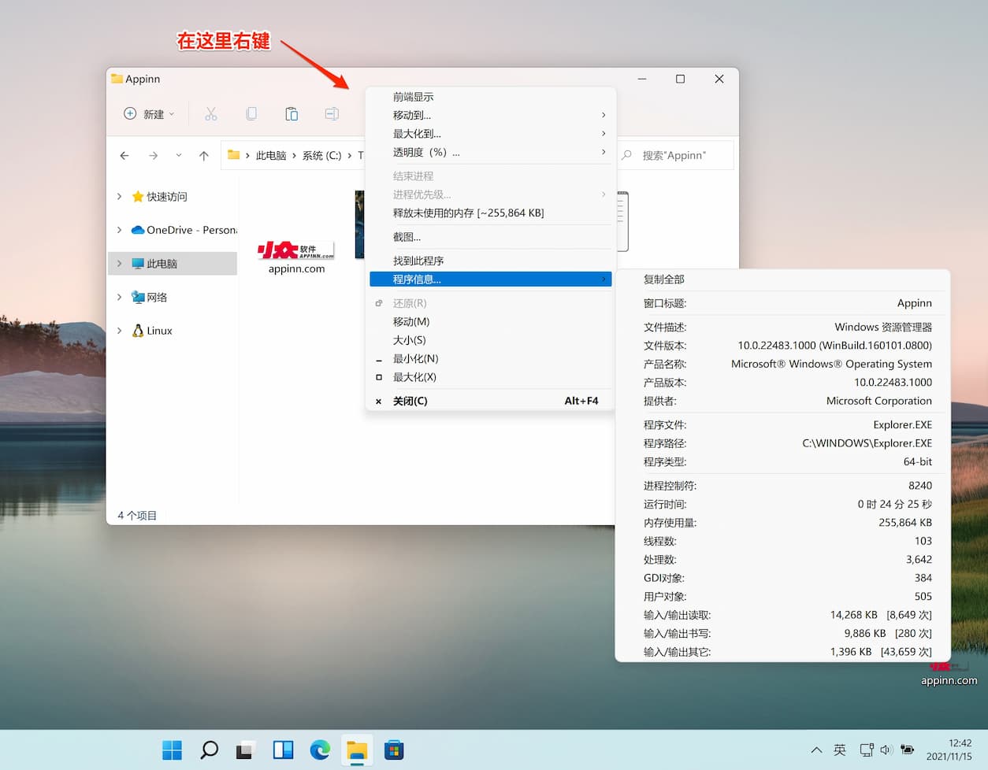Open the Start menu from the taskbar
Image resolution: width=988 pixels, height=770 pixels.
[172, 750]
